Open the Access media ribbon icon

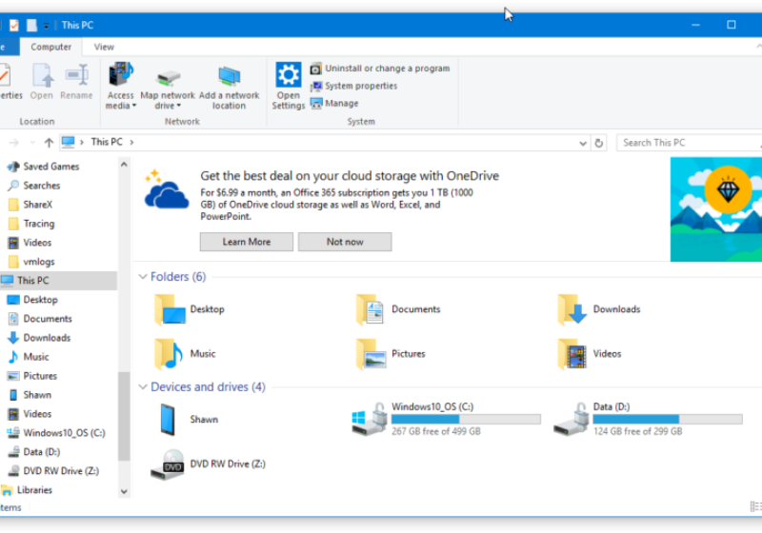coord(121,76)
